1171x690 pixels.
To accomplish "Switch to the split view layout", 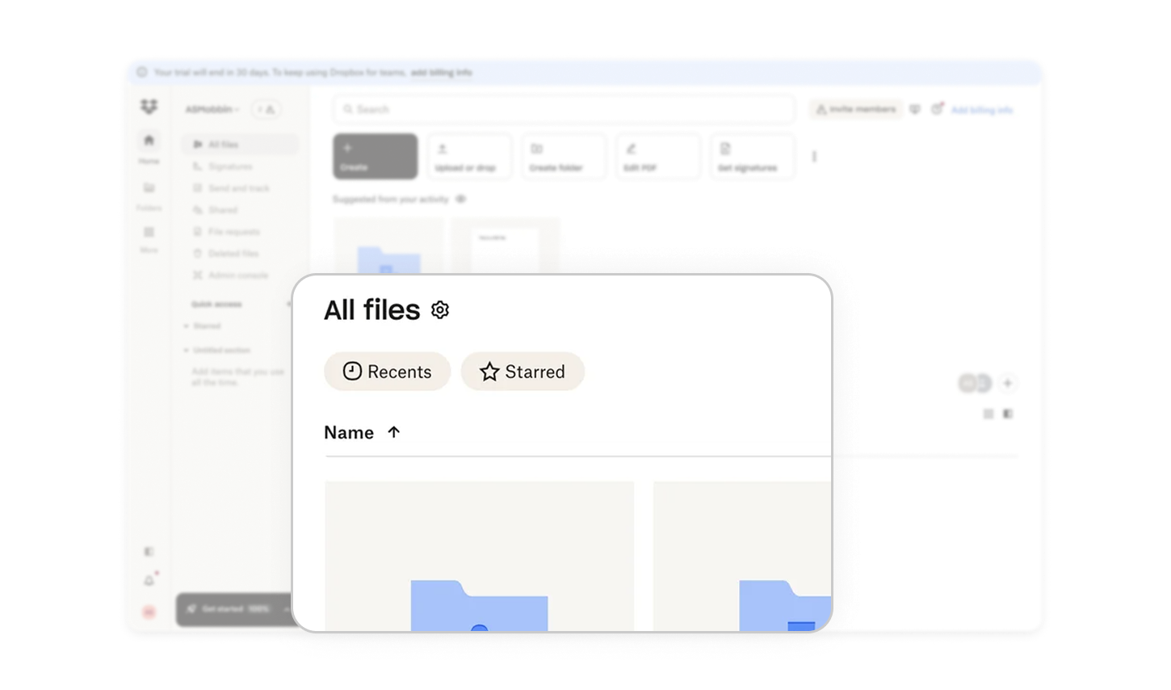I will (1007, 414).
